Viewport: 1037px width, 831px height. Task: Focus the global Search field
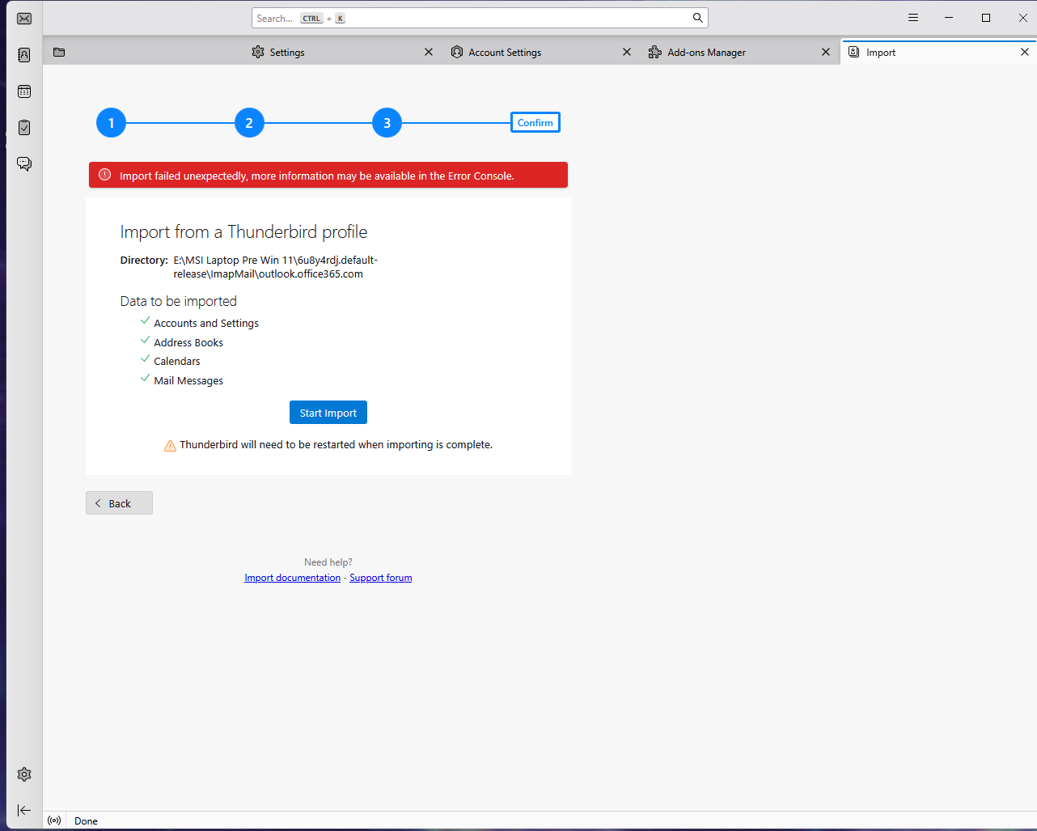coord(480,18)
